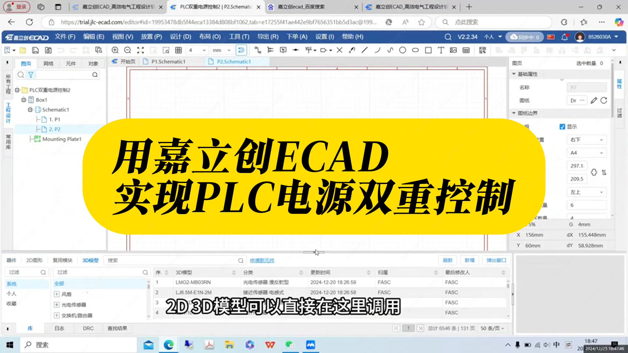The height and width of the screenshot is (353, 628).
Task: Open the mm unit dropdown
Action: click(x=222, y=50)
